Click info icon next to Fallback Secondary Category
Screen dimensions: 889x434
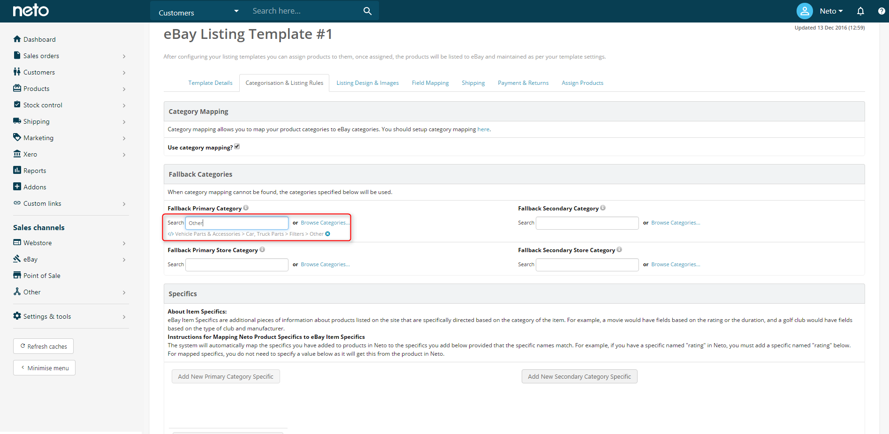point(603,208)
